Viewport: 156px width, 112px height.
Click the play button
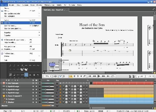(x=99, y=76)
